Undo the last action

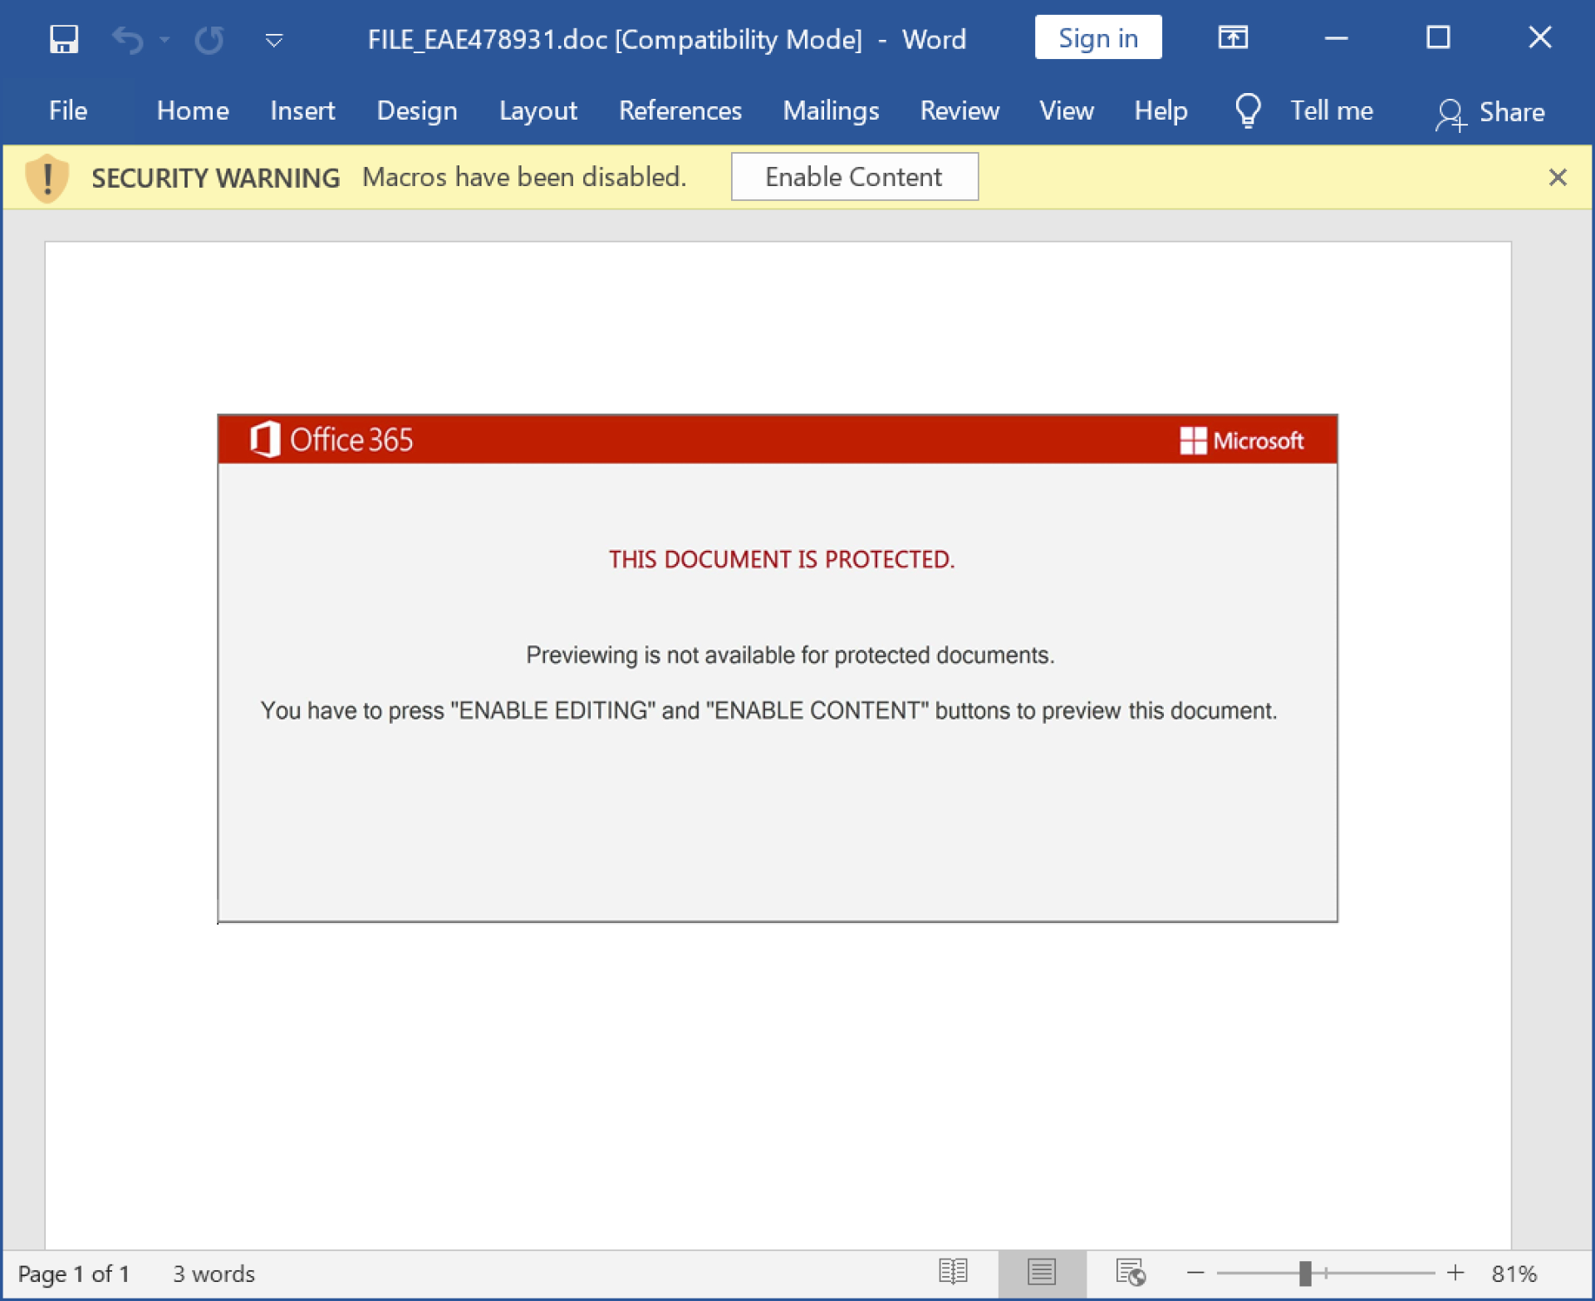point(128,39)
